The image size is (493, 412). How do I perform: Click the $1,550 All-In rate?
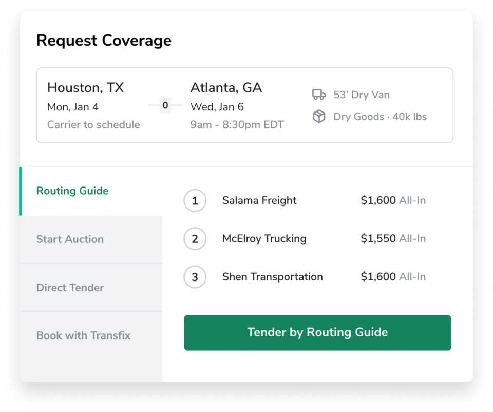(393, 239)
